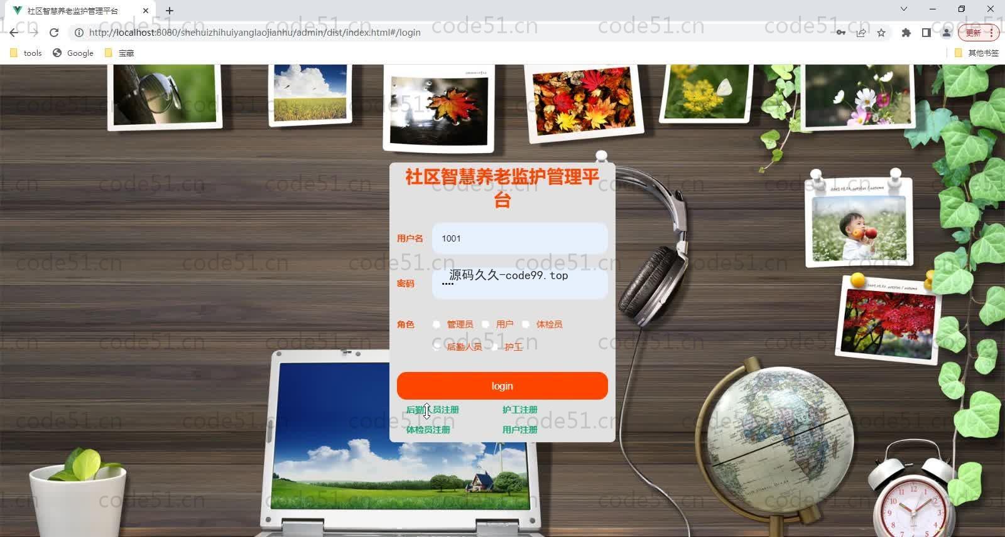Select the 用户 role radio button
Image resolution: width=1005 pixels, height=537 pixels.
click(486, 324)
